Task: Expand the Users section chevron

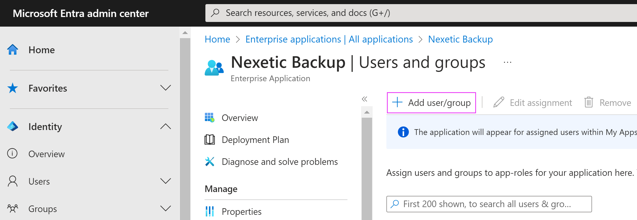Action: [166, 181]
